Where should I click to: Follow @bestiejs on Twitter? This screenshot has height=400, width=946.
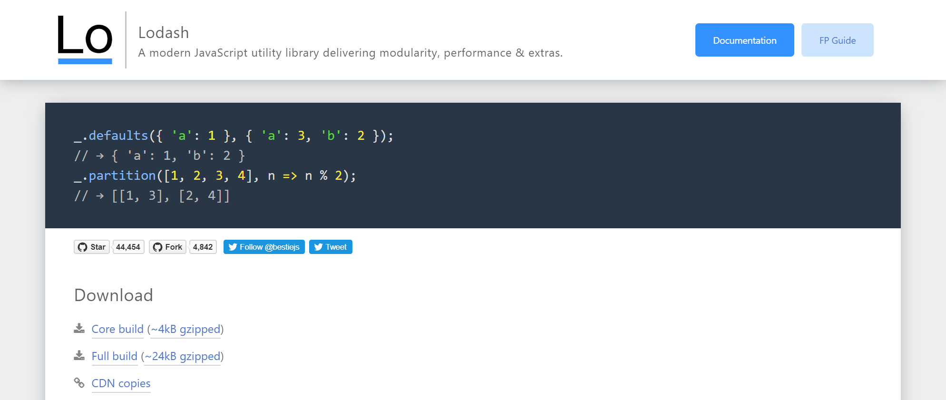click(x=264, y=247)
